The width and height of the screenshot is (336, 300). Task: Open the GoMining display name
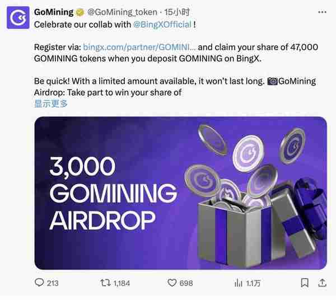click(54, 12)
